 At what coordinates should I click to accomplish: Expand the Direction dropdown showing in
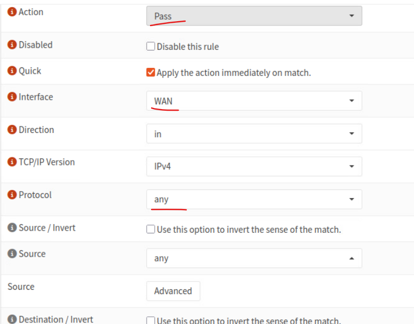[254, 134]
